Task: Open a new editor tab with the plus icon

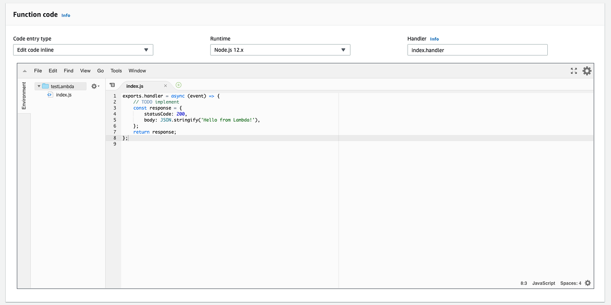Action: (x=178, y=85)
